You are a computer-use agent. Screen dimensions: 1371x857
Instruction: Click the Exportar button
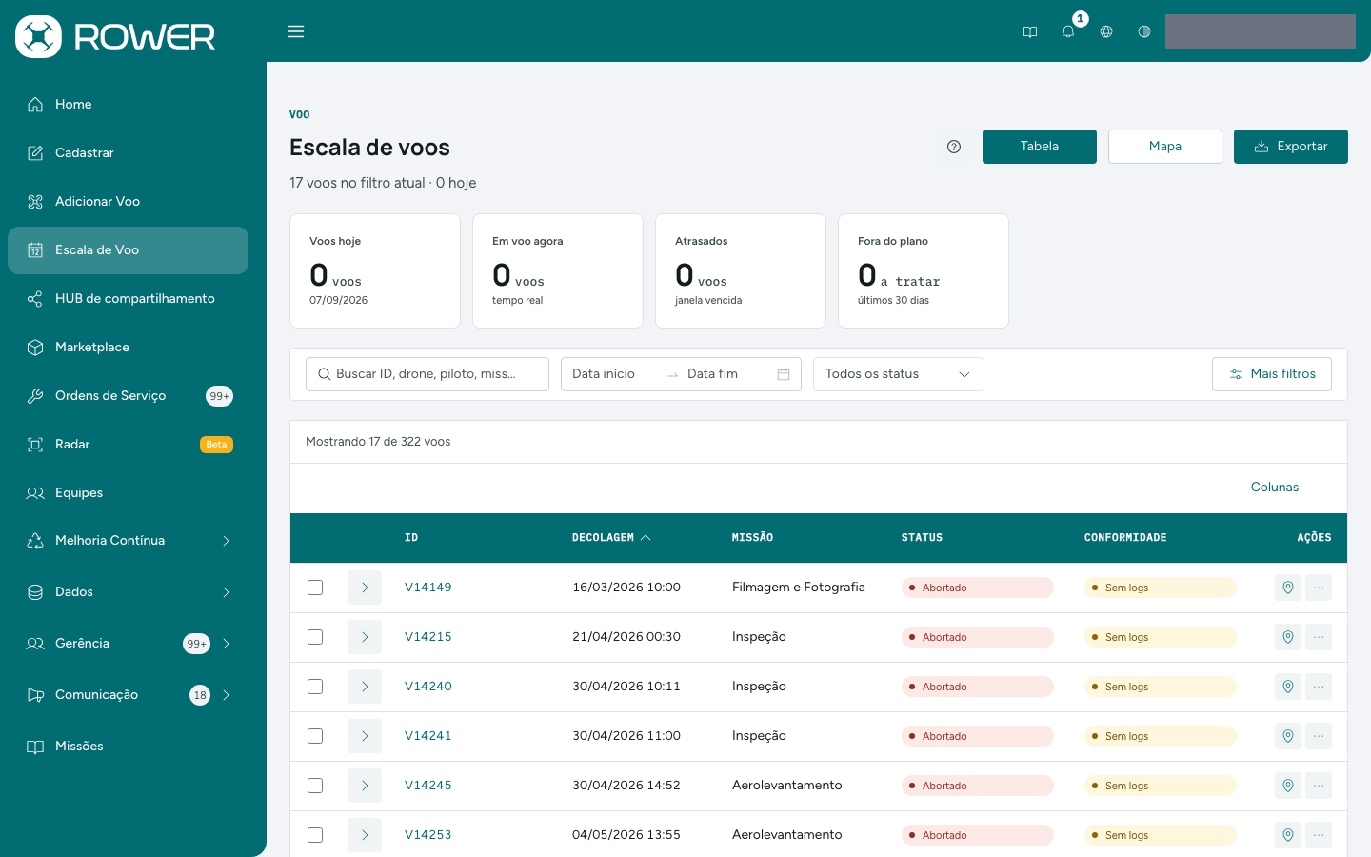(1291, 147)
